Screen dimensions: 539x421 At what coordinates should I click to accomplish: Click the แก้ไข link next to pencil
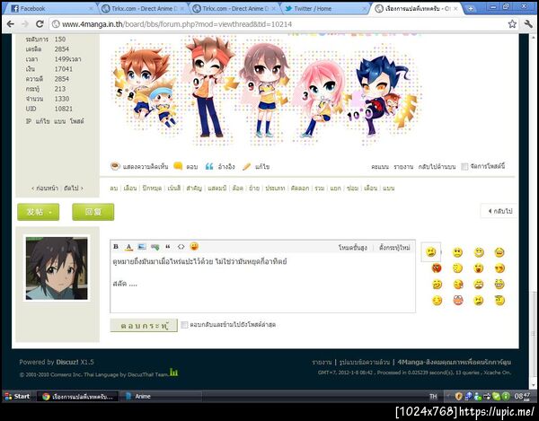point(262,167)
